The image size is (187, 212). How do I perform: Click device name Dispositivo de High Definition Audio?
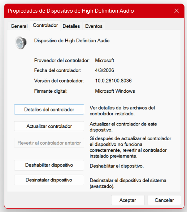[72, 40]
